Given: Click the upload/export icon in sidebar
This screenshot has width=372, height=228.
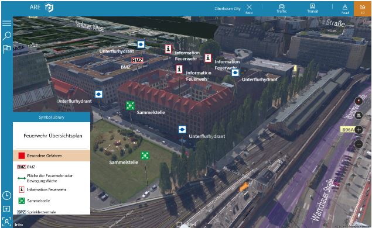Looking at the screenshot, I should point(6,209).
